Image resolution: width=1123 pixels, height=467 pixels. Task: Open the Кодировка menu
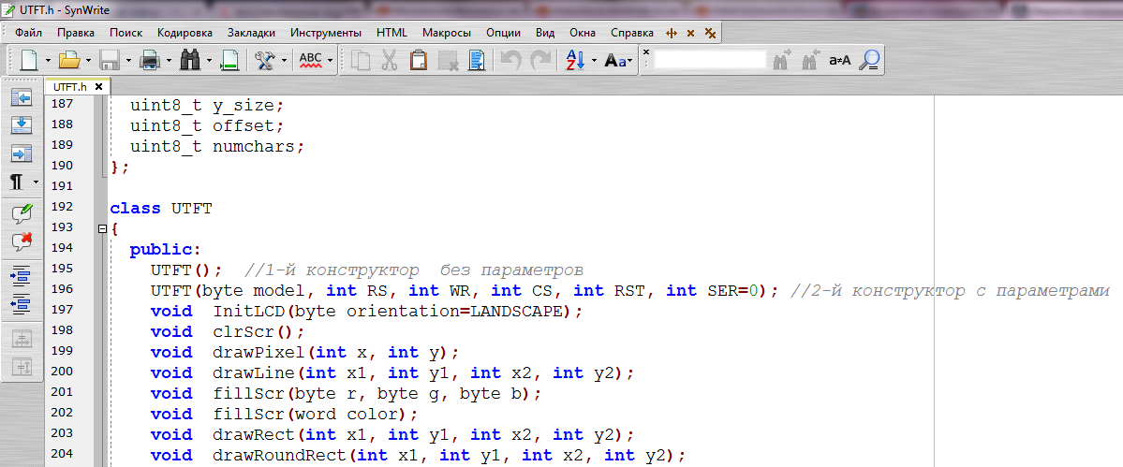pyautogui.click(x=185, y=32)
